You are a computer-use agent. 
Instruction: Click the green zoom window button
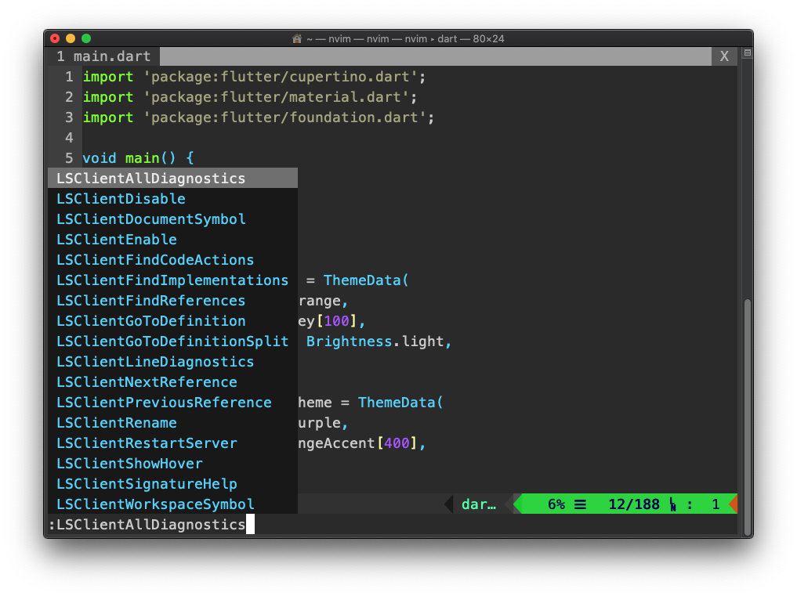86,38
